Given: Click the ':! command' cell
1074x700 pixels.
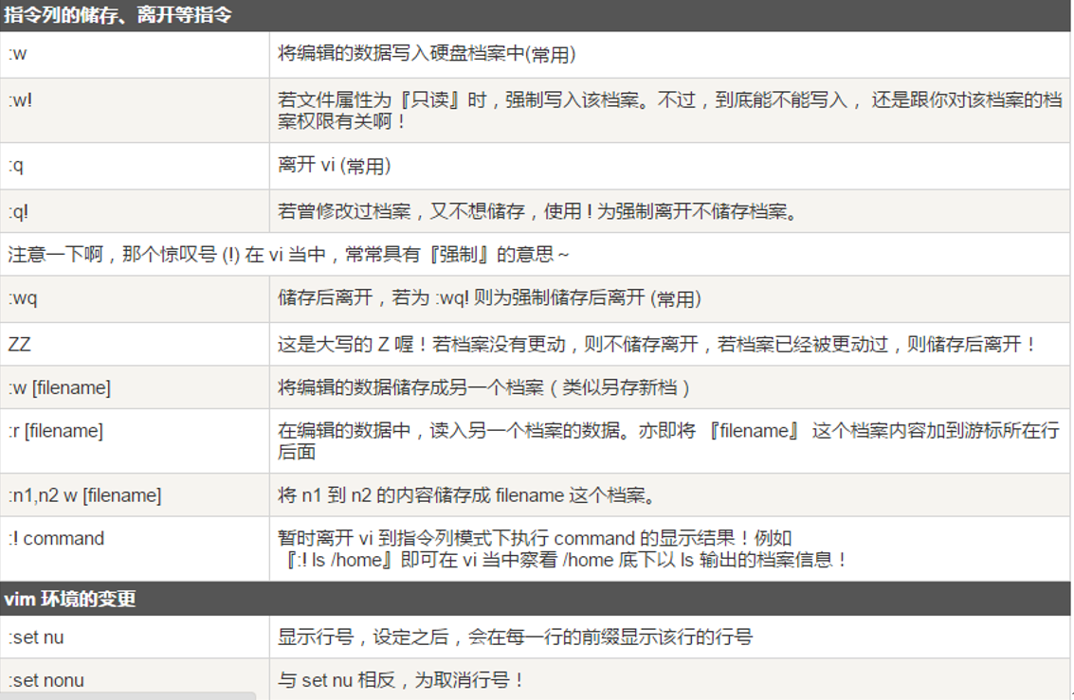Looking at the screenshot, I should [x=135, y=548].
